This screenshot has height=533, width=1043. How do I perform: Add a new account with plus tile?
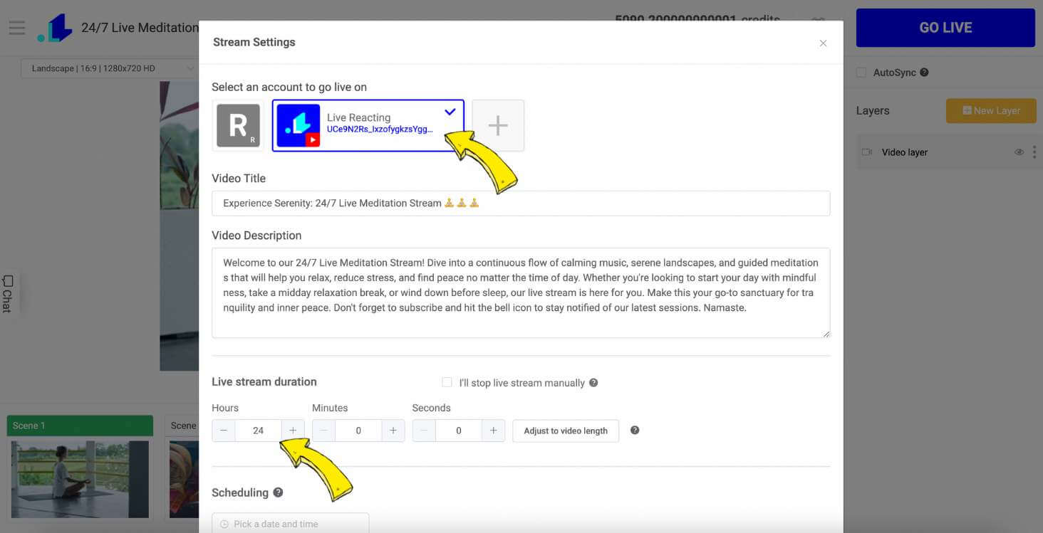[498, 125]
